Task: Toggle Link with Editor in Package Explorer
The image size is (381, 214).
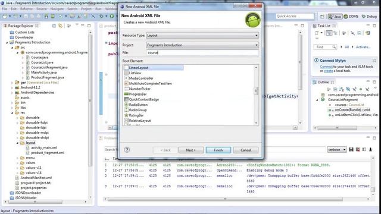Action: (x=60, y=26)
